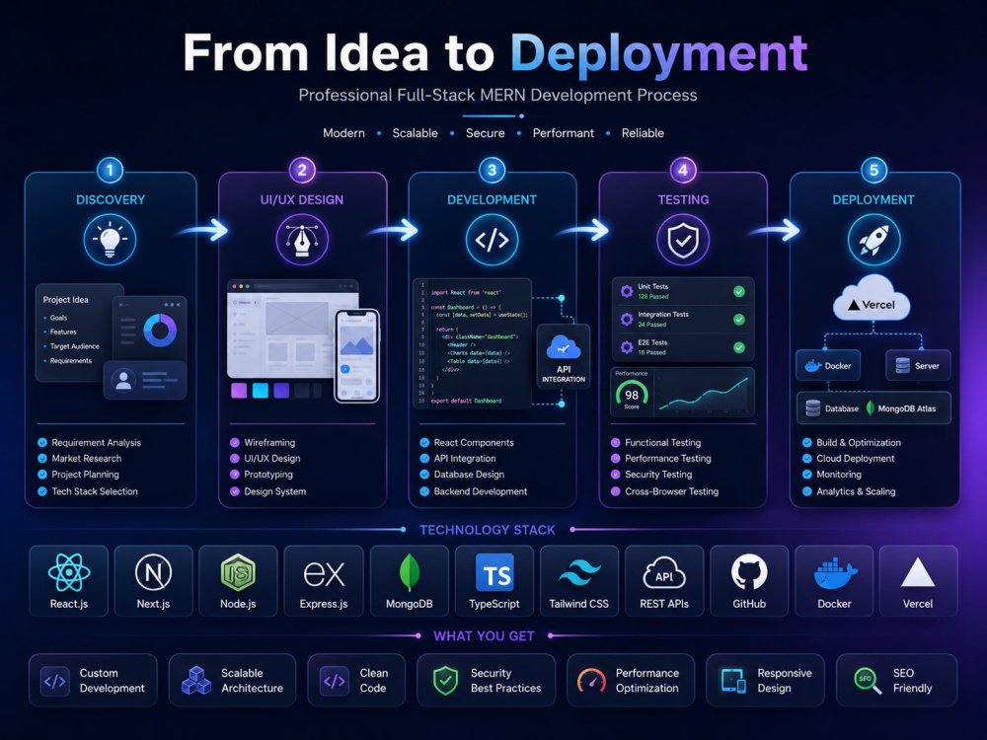
Task: Click the UI/UX Design pen nib icon
Action: coord(302,240)
